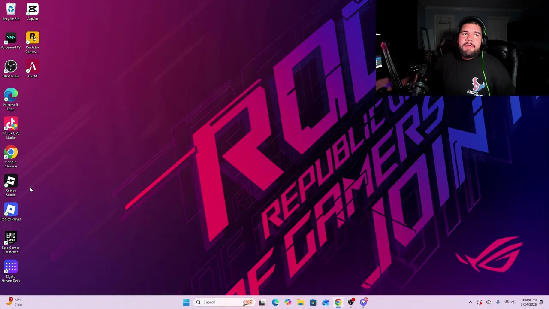Switch to Chrome in the taskbar
Image resolution: width=549 pixels, height=309 pixels.
coord(338,302)
